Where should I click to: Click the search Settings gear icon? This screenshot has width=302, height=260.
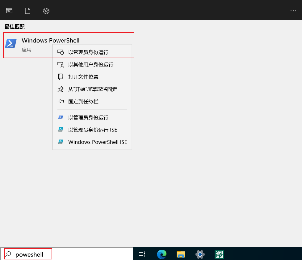[46, 10]
